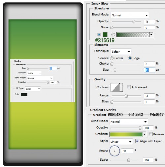Select the solid color radio button
The image size is (165, 167).
tap(99, 35)
